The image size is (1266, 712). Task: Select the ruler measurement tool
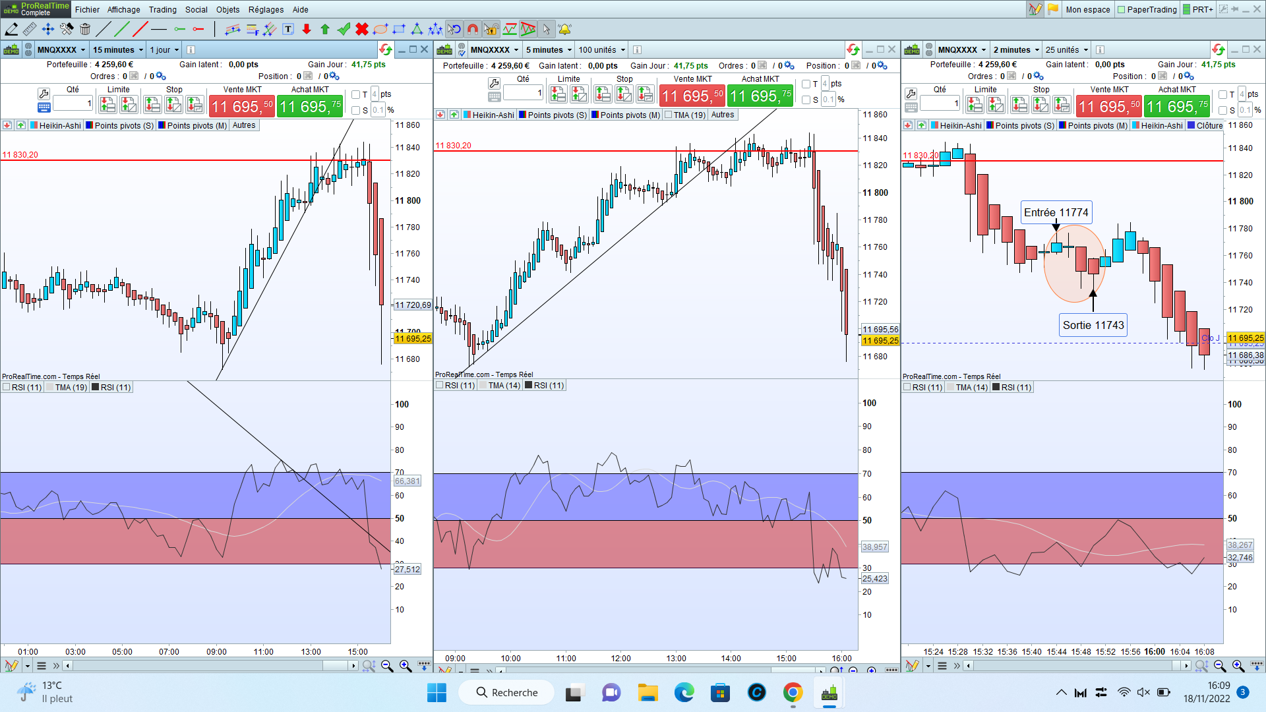point(30,29)
